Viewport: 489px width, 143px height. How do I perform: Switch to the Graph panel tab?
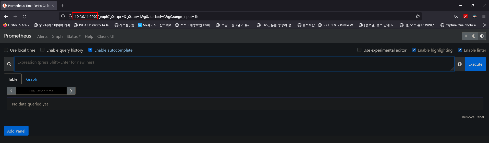click(32, 79)
